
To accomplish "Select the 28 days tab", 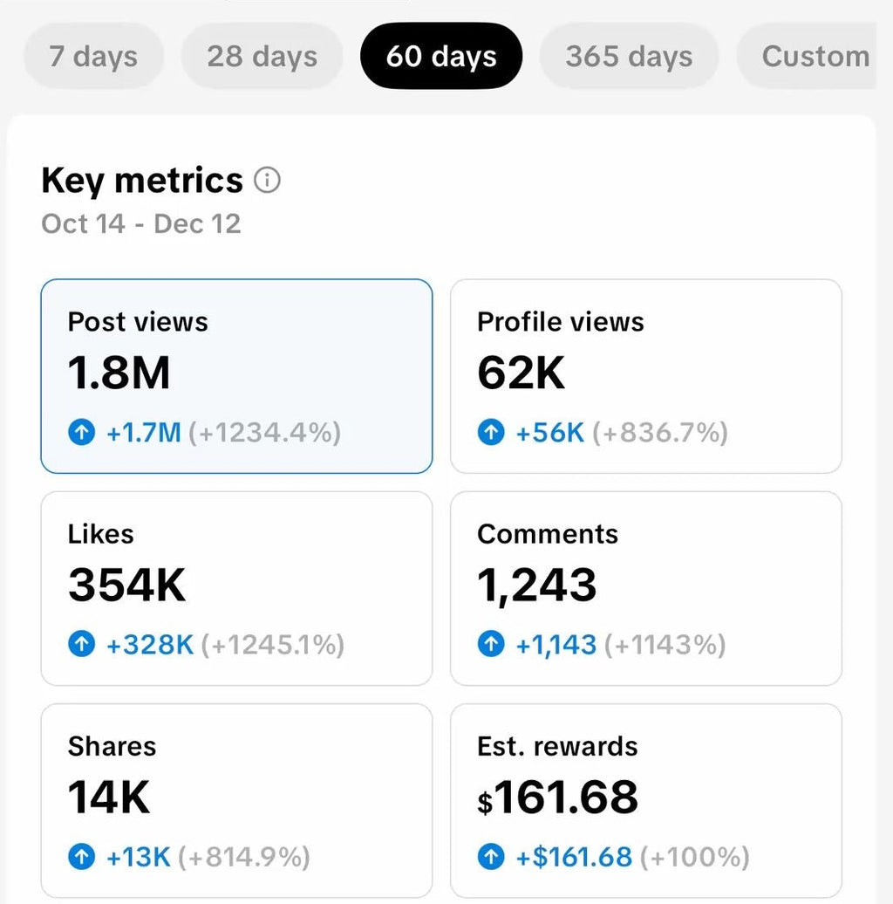I will click(x=262, y=56).
